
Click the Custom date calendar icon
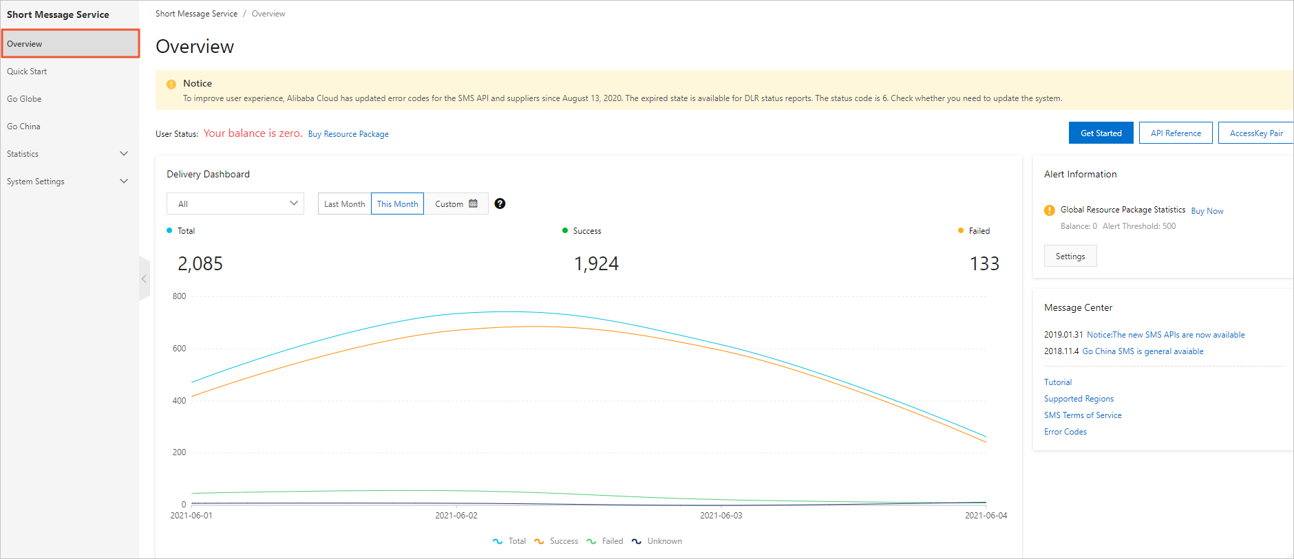click(x=473, y=204)
